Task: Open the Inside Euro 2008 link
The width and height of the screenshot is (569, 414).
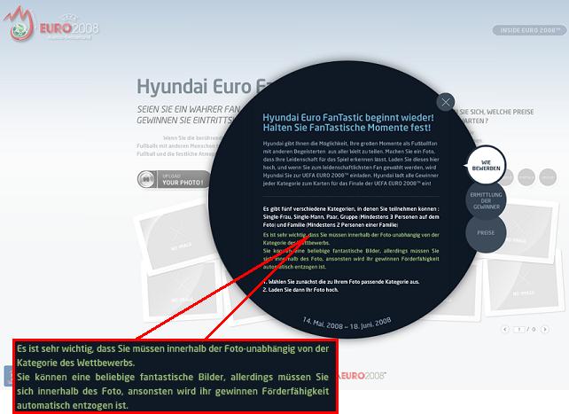Action: [x=527, y=30]
